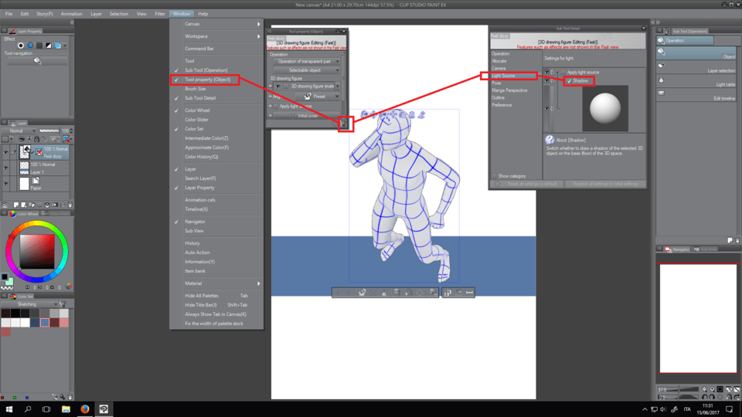Click the wrench icon in Tool property palette
Viewport: 742px width, 417px height.
coord(344,123)
